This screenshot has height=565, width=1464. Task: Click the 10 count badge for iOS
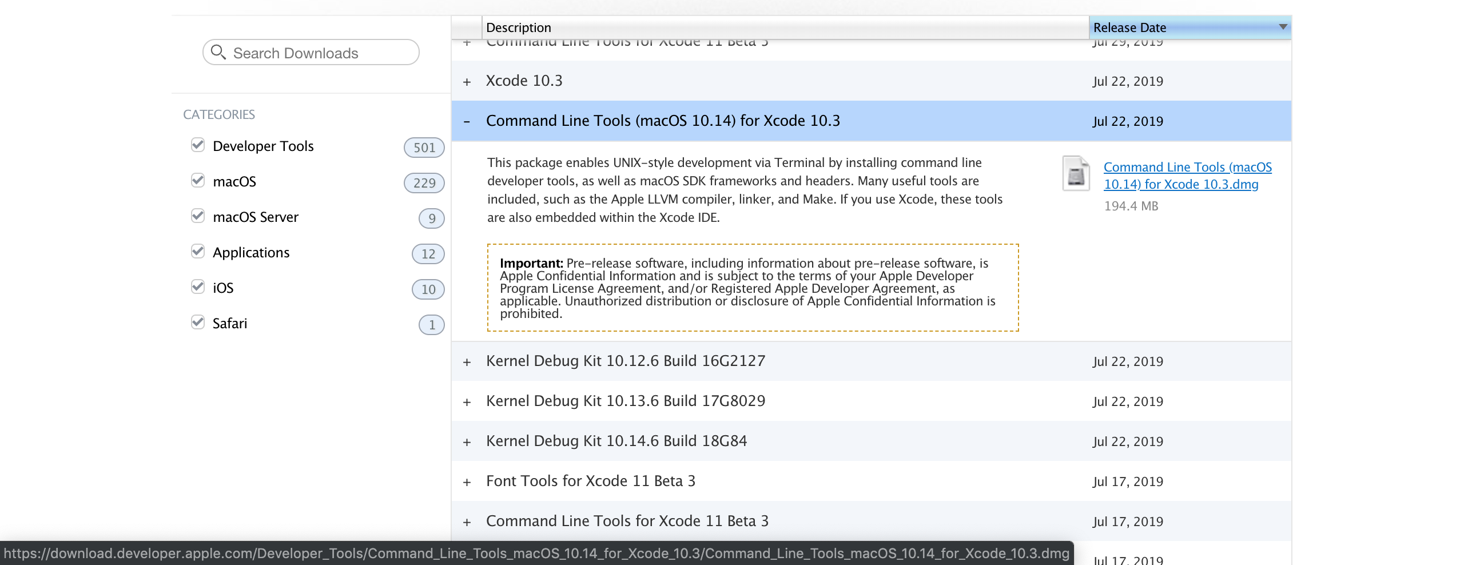pyautogui.click(x=428, y=289)
